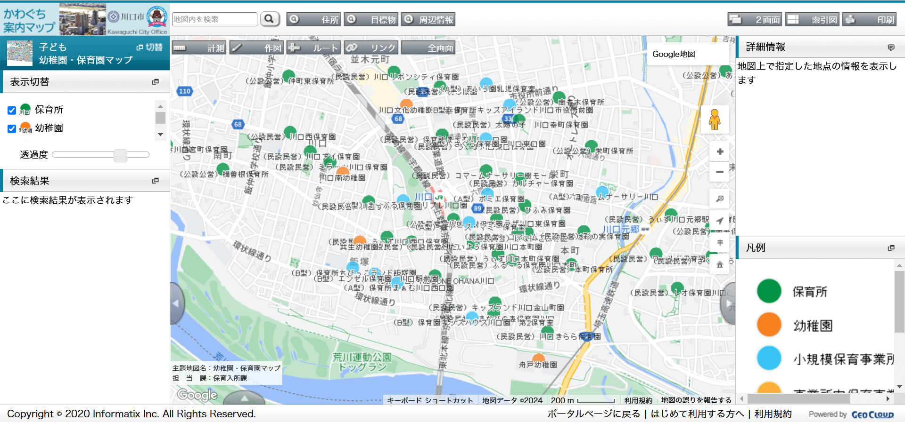
Task: Click ポータルページに戻る link
Action: click(x=593, y=414)
